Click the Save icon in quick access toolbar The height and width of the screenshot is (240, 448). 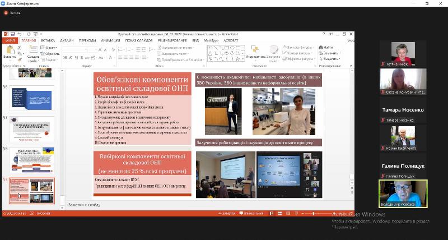coord(12,34)
